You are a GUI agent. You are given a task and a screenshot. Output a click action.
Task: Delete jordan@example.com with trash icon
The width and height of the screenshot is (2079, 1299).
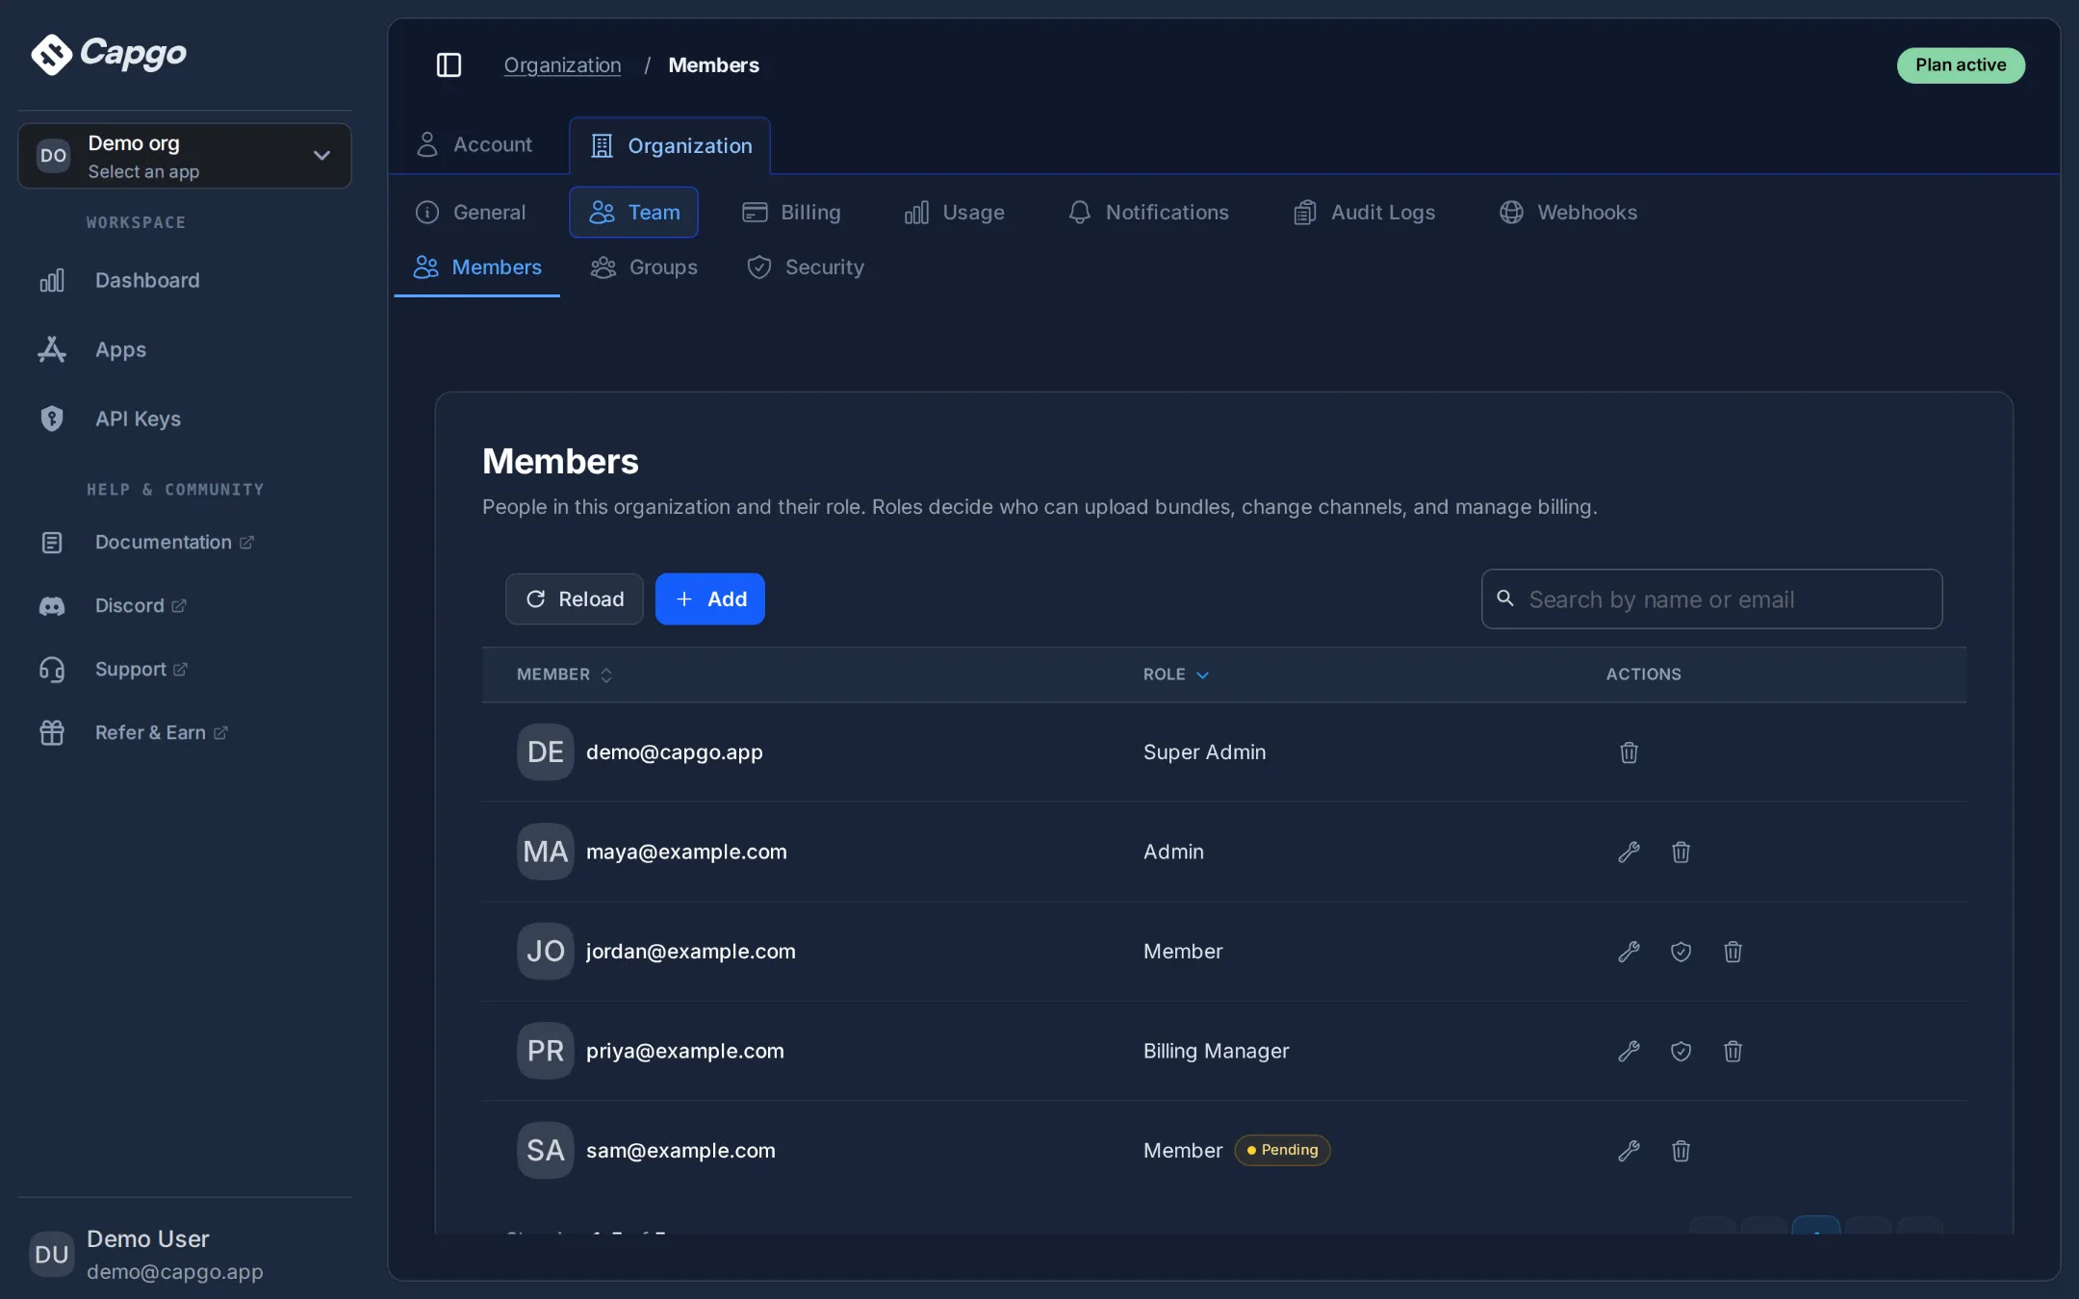(1732, 952)
